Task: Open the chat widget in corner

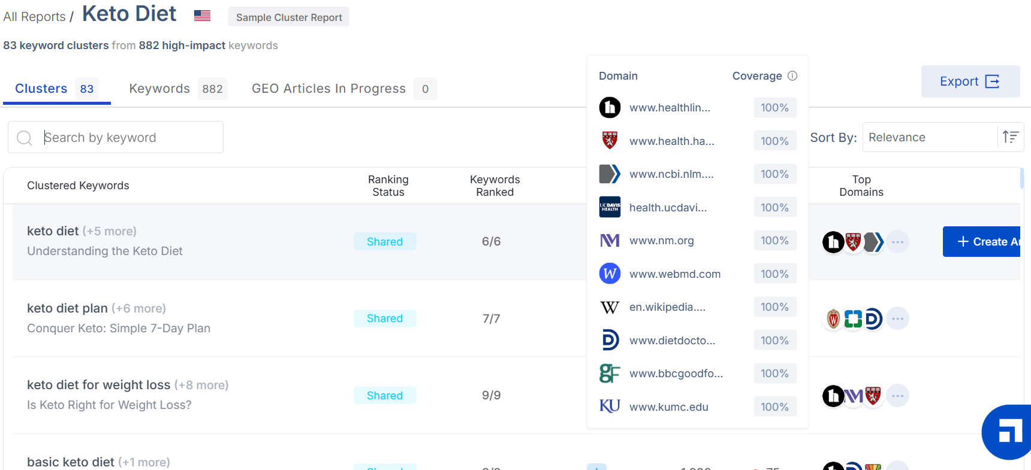Action: pyautogui.click(x=1007, y=432)
